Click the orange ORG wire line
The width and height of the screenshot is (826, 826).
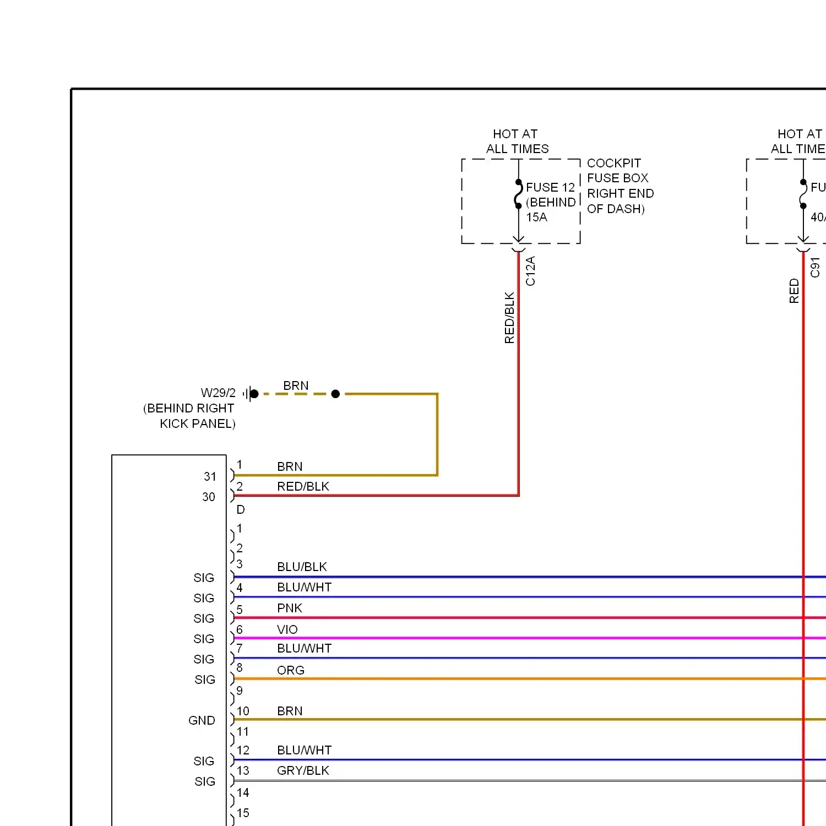point(530,679)
